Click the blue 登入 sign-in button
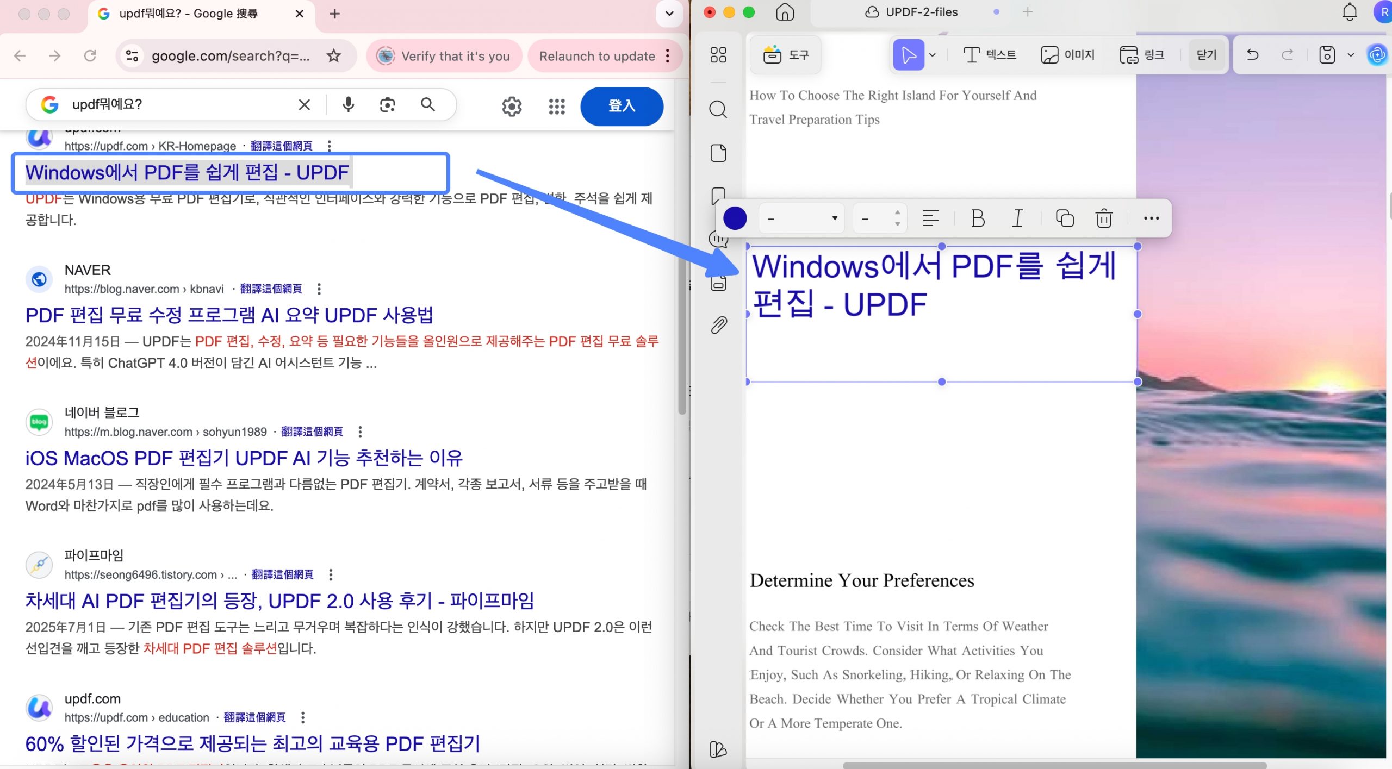 pos(622,106)
